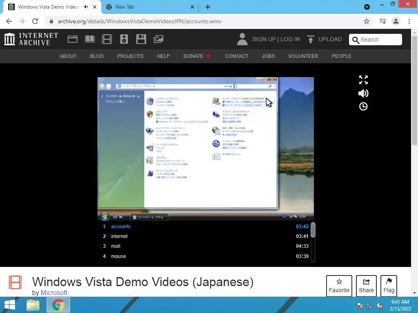
Task: Play the mail track in playlist
Action: (206, 246)
